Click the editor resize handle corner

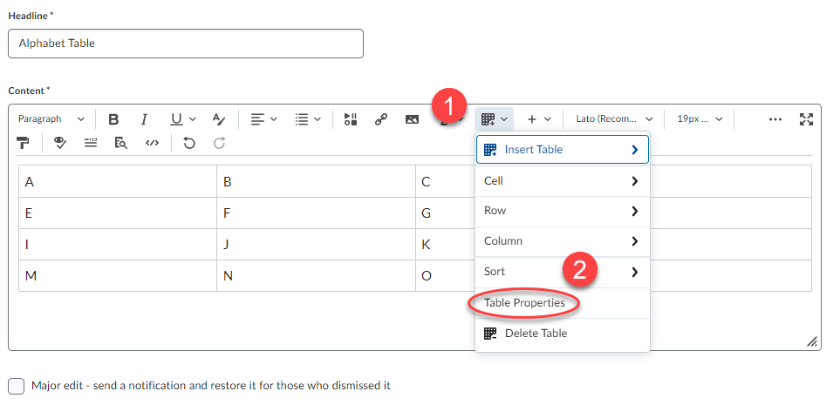(x=812, y=342)
